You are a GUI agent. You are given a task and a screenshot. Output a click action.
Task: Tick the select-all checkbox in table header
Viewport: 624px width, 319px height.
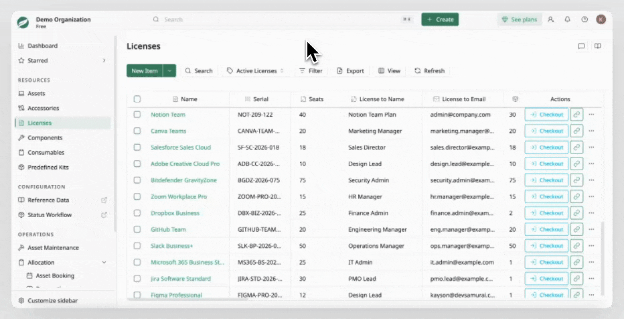click(137, 99)
